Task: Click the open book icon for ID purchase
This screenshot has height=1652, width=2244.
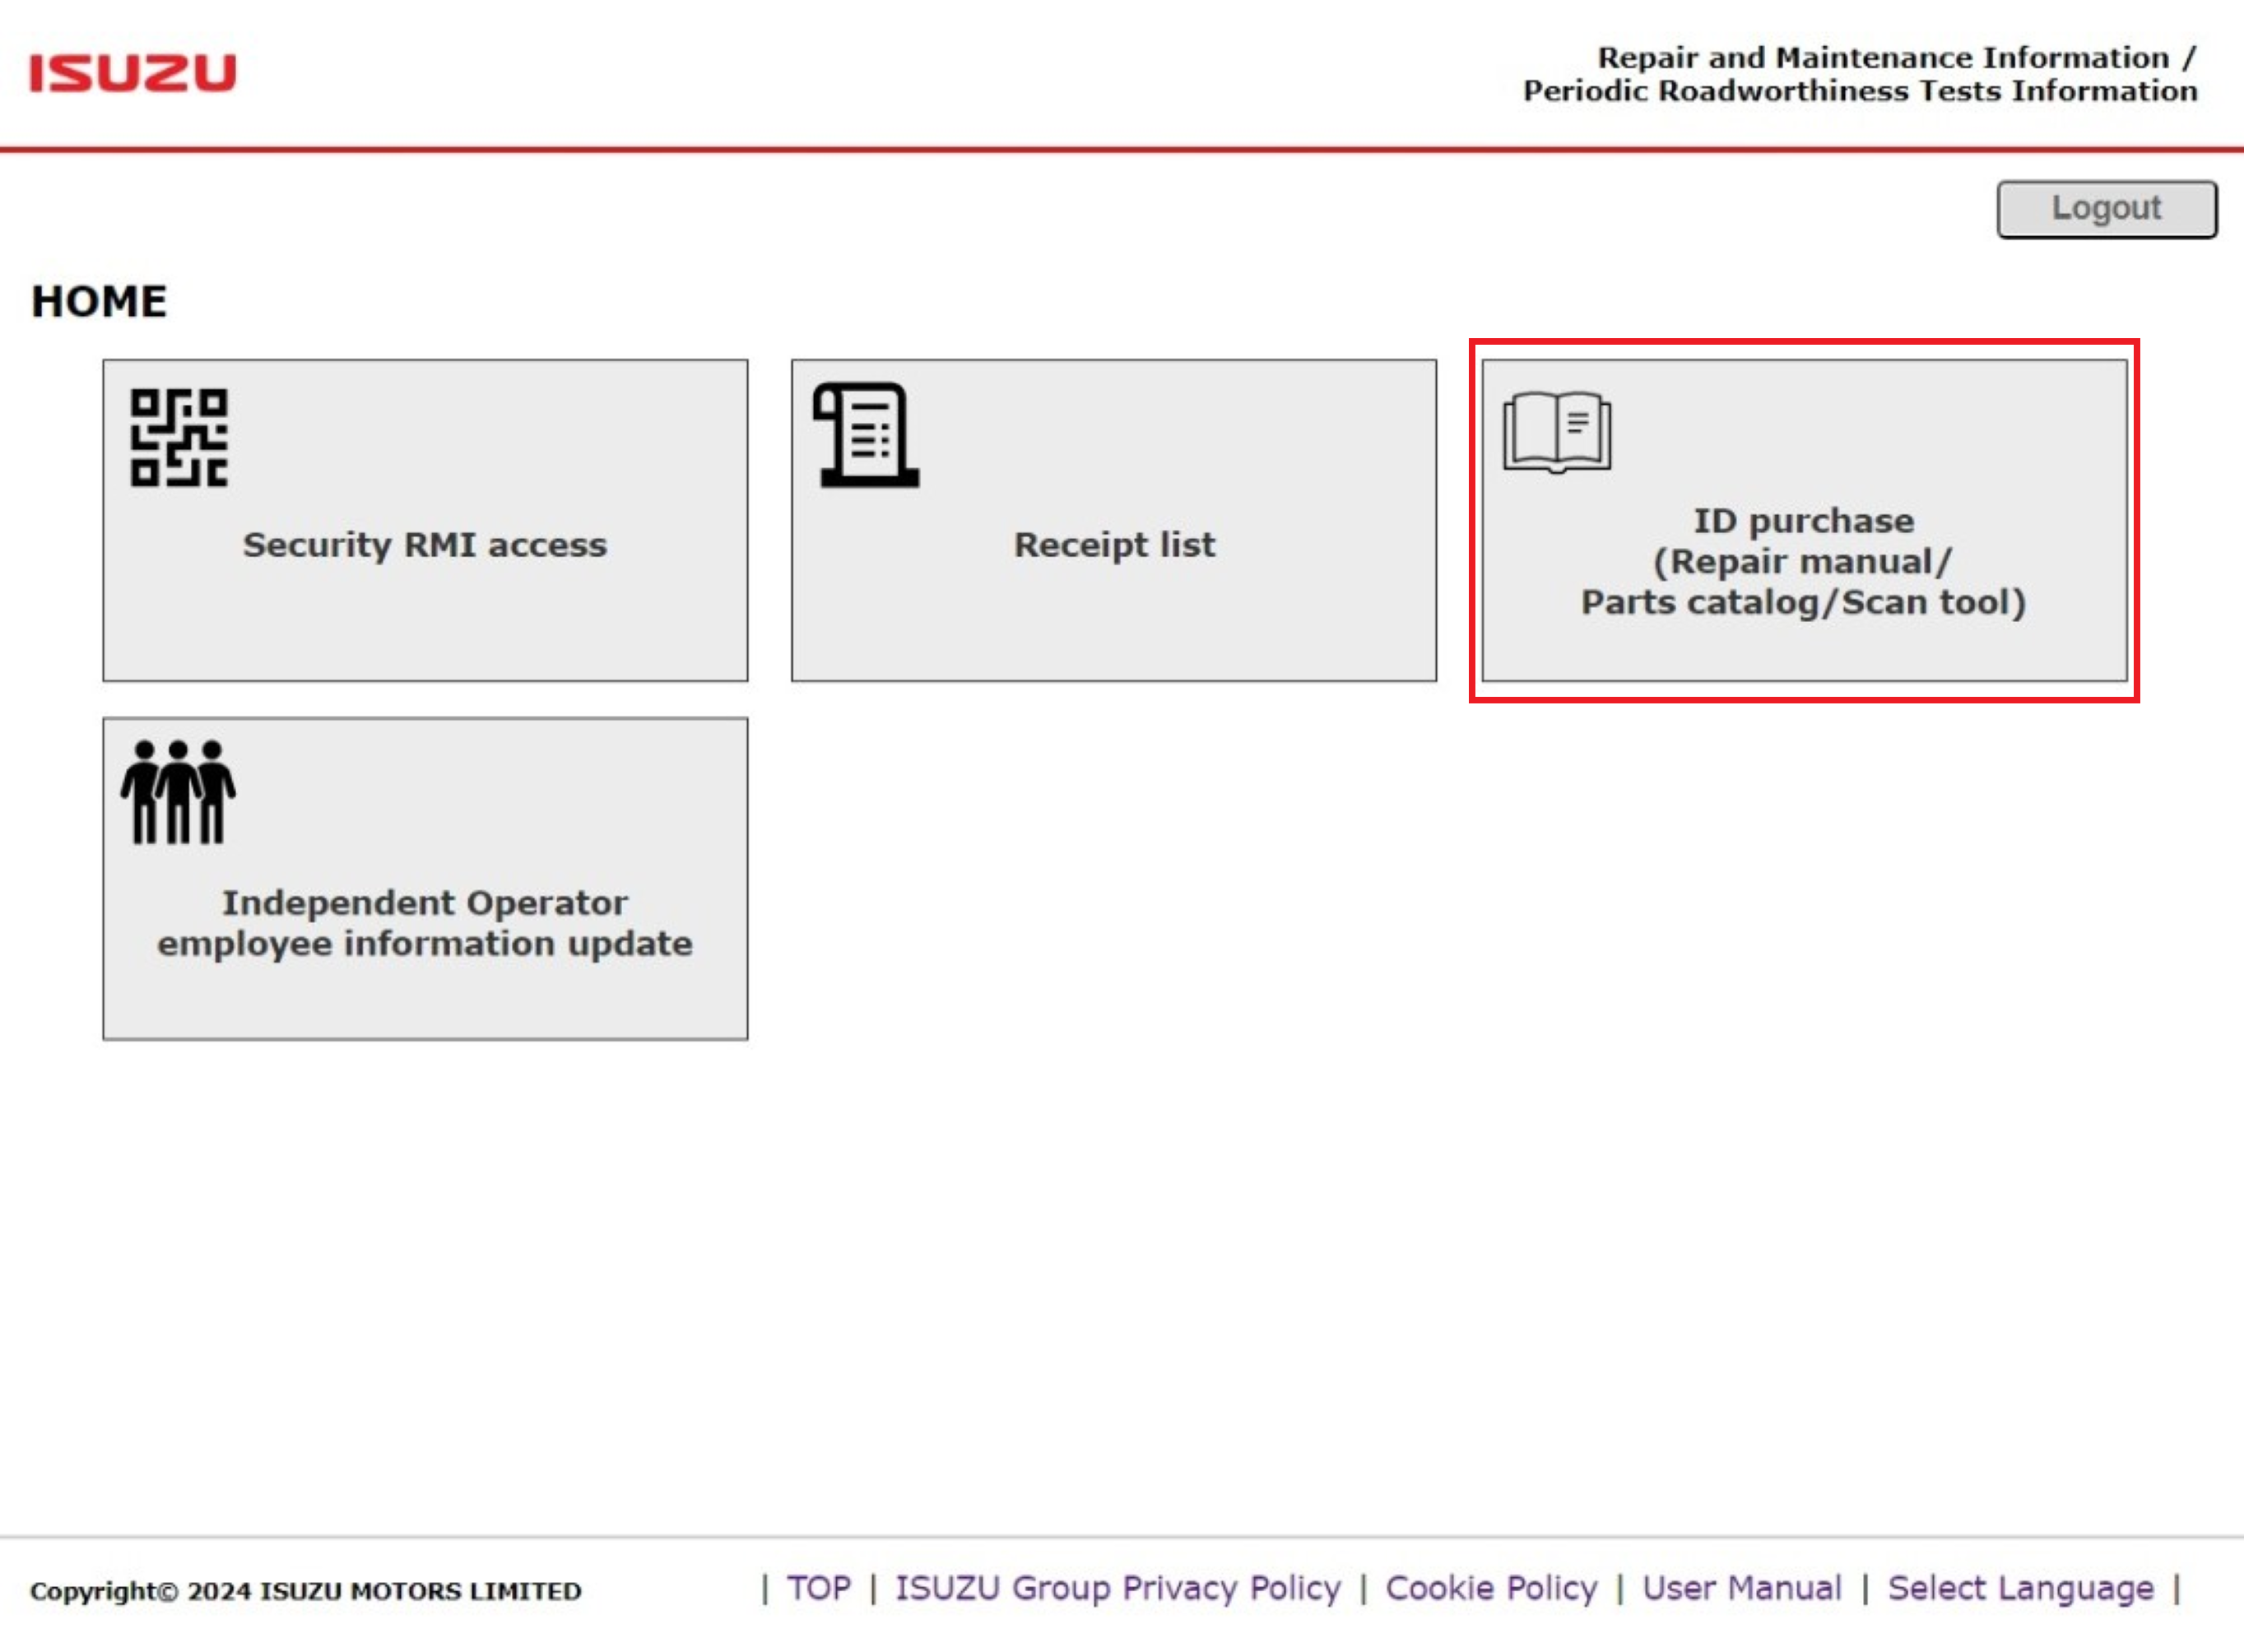Action: click(x=1557, y=432)
